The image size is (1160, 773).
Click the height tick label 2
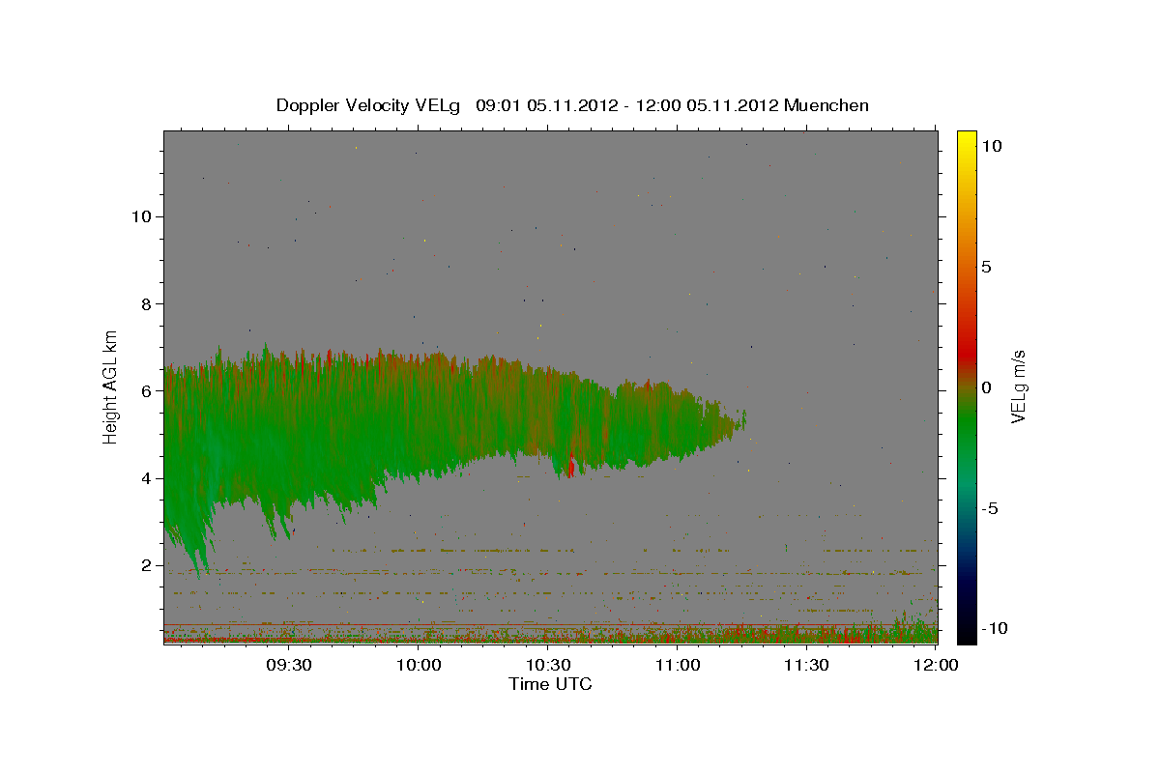click(x=147, y=565)
